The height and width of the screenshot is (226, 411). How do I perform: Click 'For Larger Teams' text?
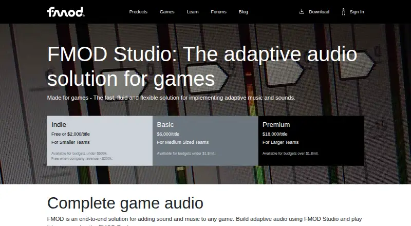coord(281,142)
